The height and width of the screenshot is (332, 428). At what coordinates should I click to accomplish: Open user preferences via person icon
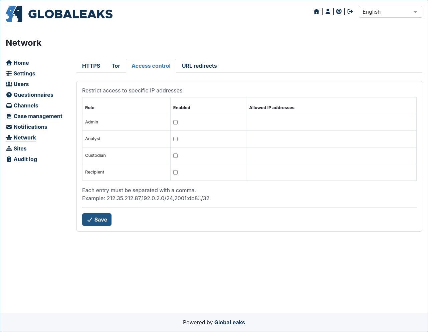point(328,12)
